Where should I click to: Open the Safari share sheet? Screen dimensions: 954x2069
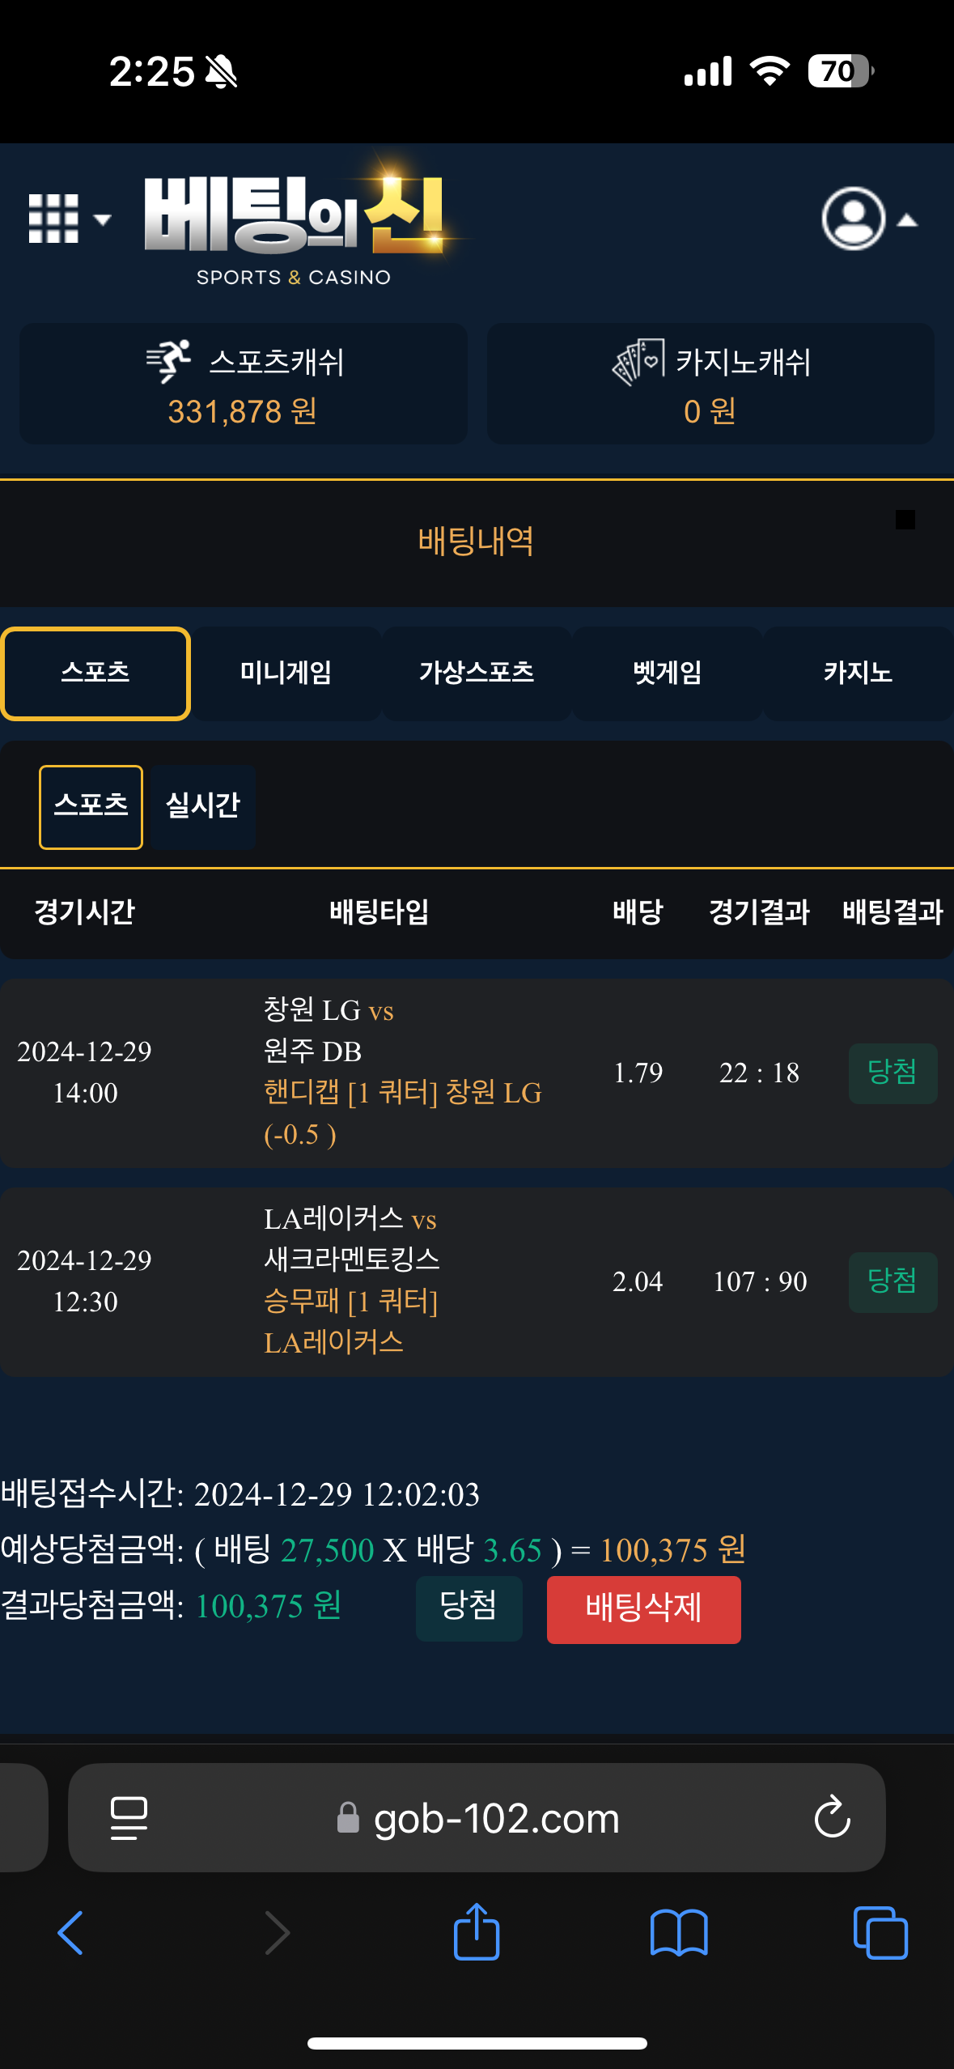pos(477,1932)
